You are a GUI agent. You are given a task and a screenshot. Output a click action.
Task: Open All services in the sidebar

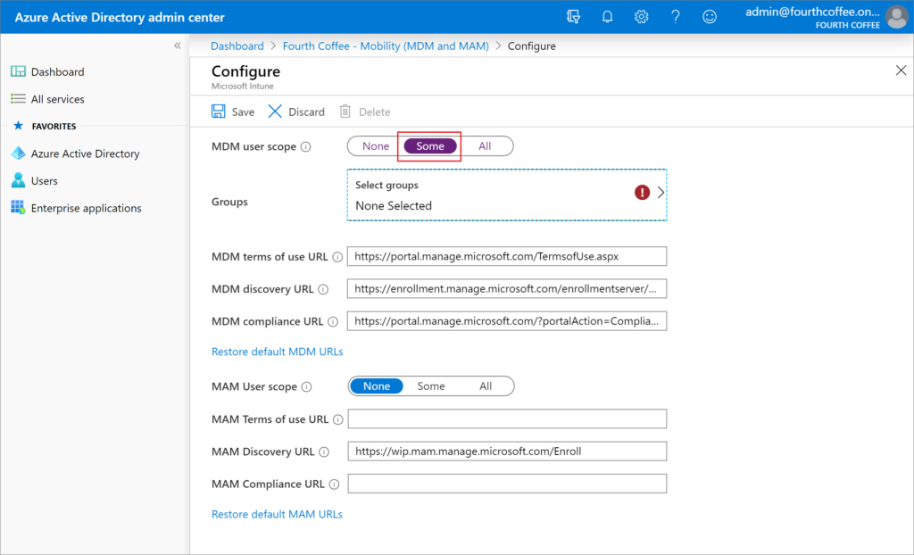tap(58, 99)
